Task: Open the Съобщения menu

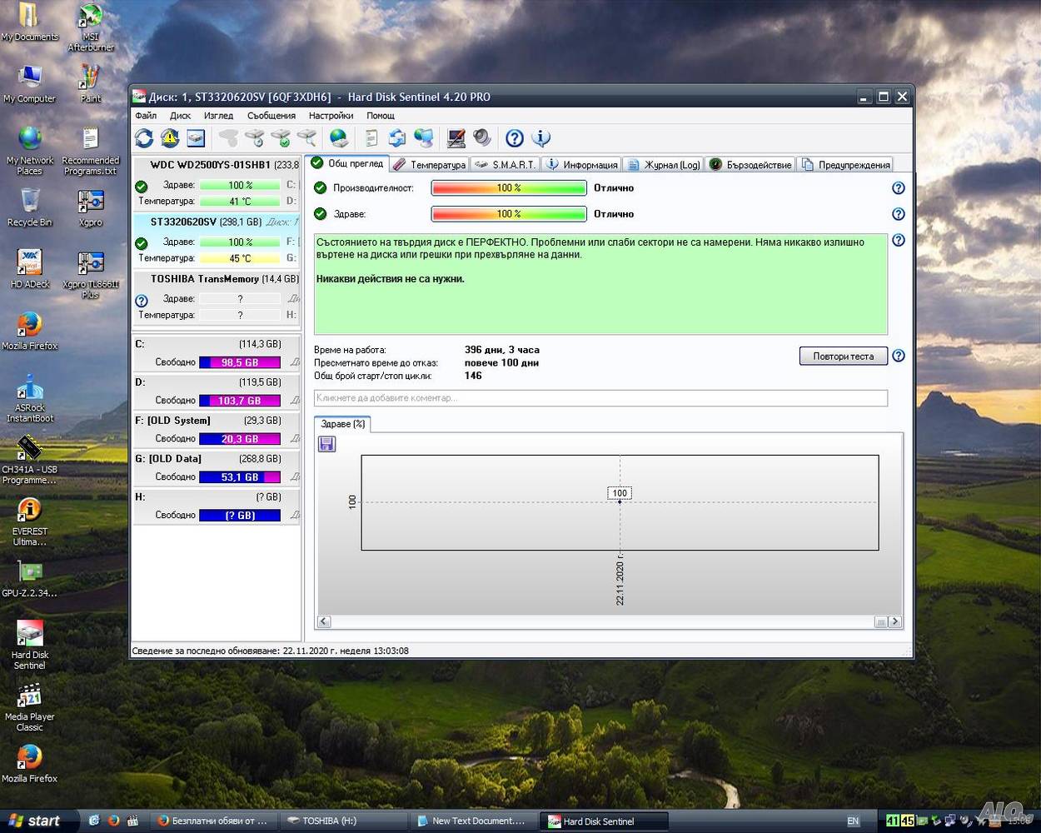Action: pos(271,116)
